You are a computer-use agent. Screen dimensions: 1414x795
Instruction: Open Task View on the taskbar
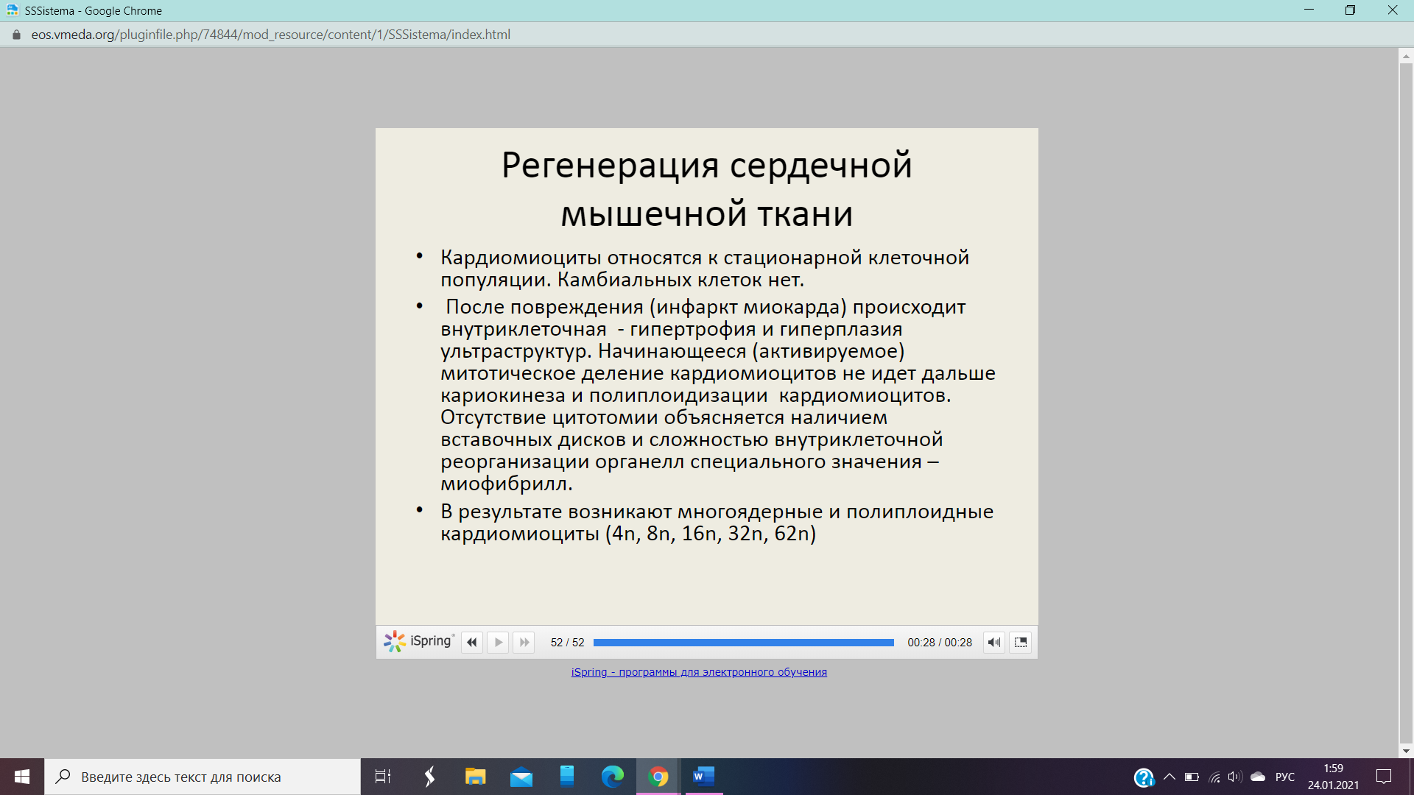383,777
